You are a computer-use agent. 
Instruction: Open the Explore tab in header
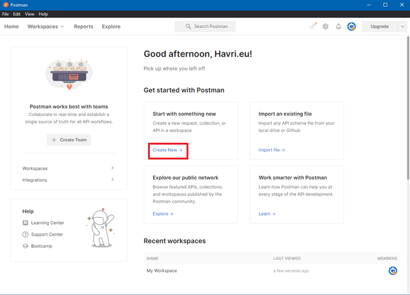point(111,26)
